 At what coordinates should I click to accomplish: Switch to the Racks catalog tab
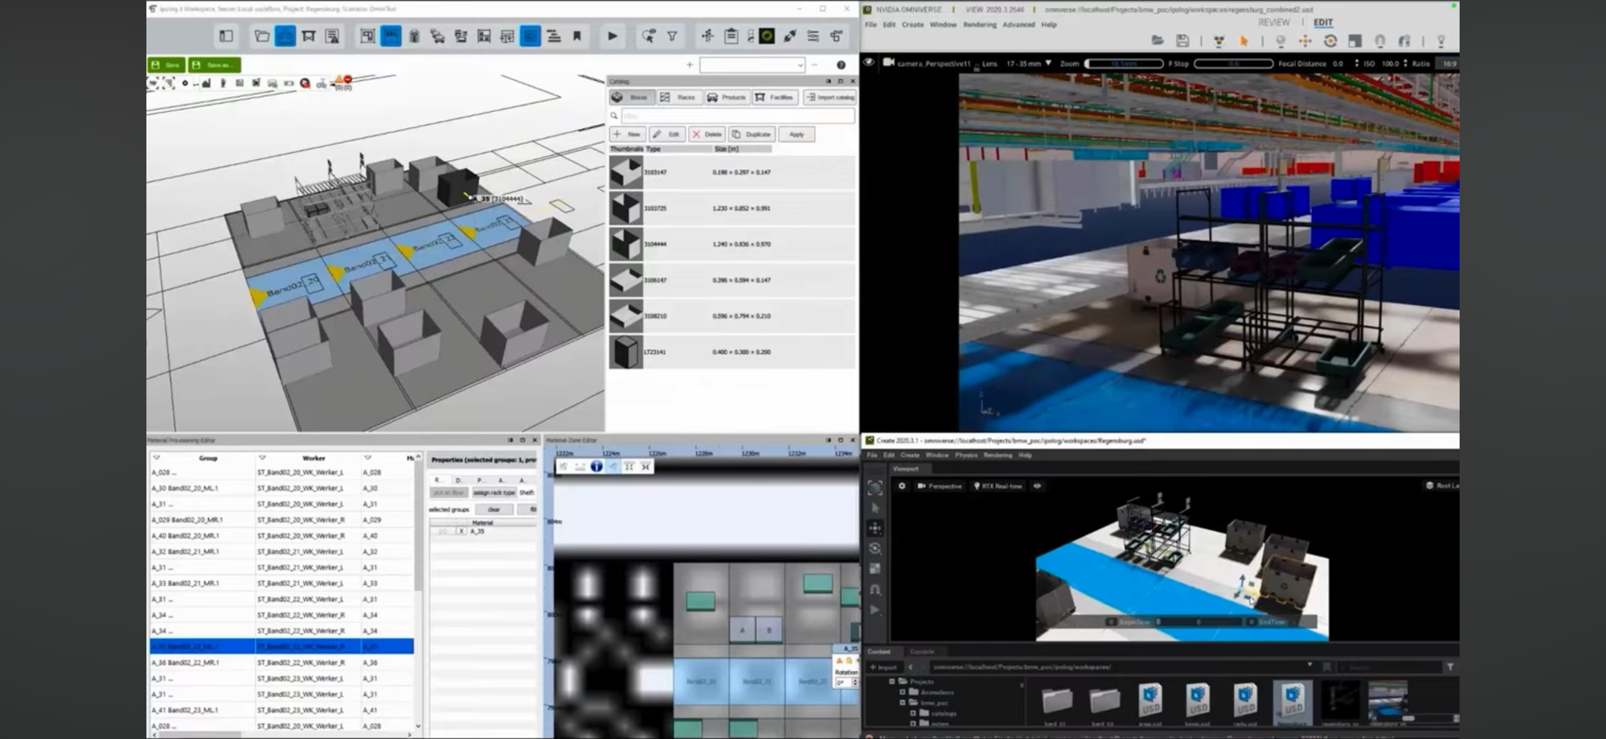679,97
